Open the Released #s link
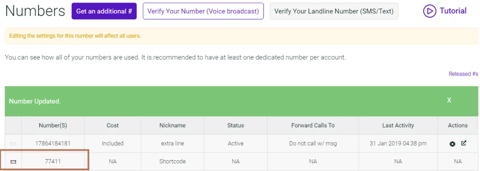The height and width of the screenshot is (171, 480). (464, 74)
